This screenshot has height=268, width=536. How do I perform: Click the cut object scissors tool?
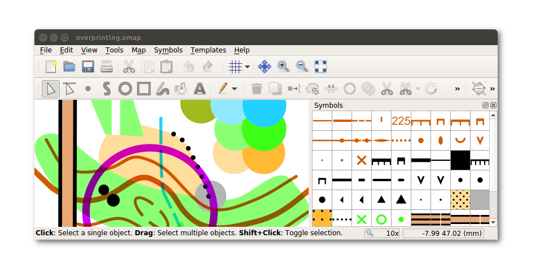(386, 89)
